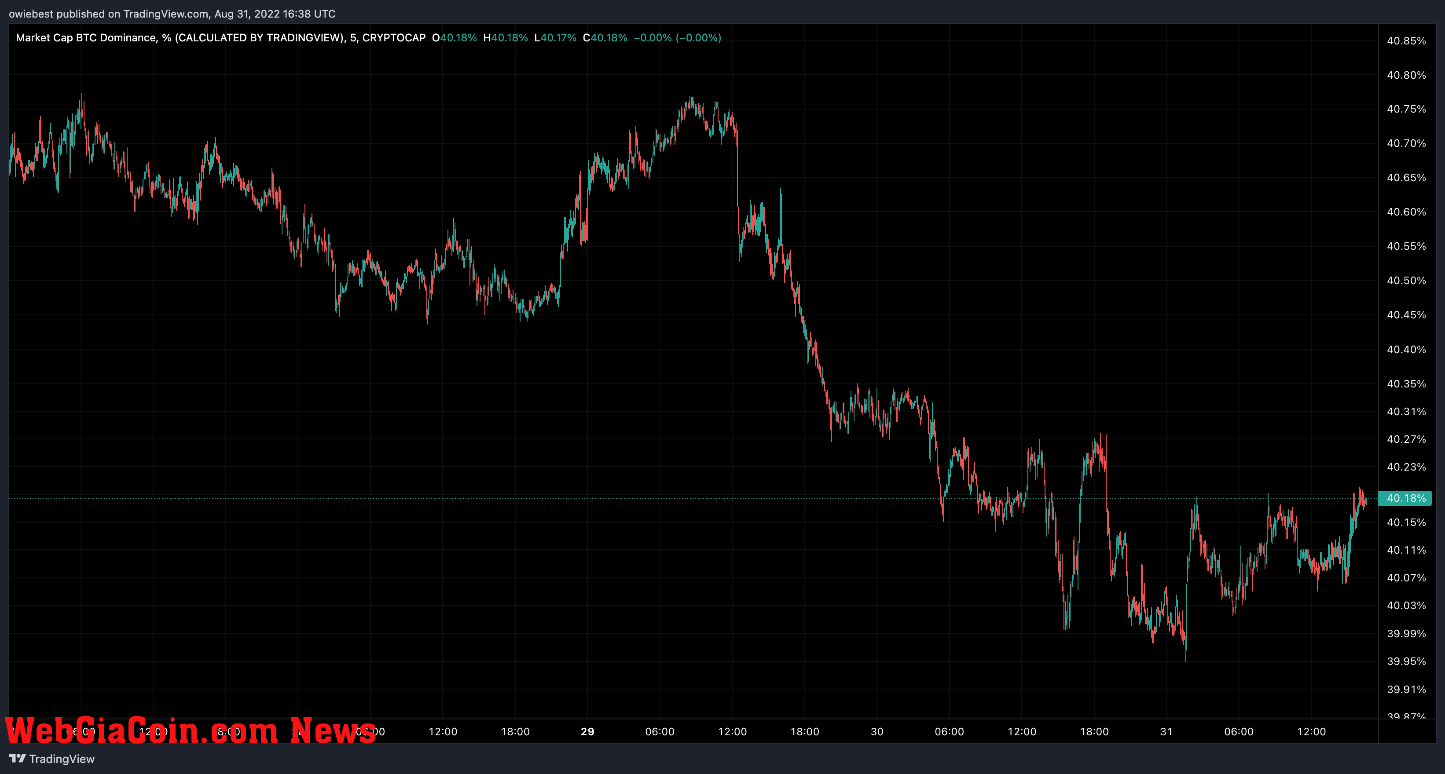Viewport: 1445px width, 774px height.
Task: Click the TradingView logo icon
Action: 17,758
